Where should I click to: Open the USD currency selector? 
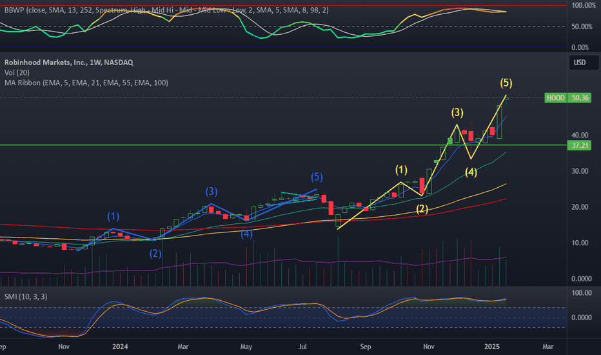tap(584, 63)
